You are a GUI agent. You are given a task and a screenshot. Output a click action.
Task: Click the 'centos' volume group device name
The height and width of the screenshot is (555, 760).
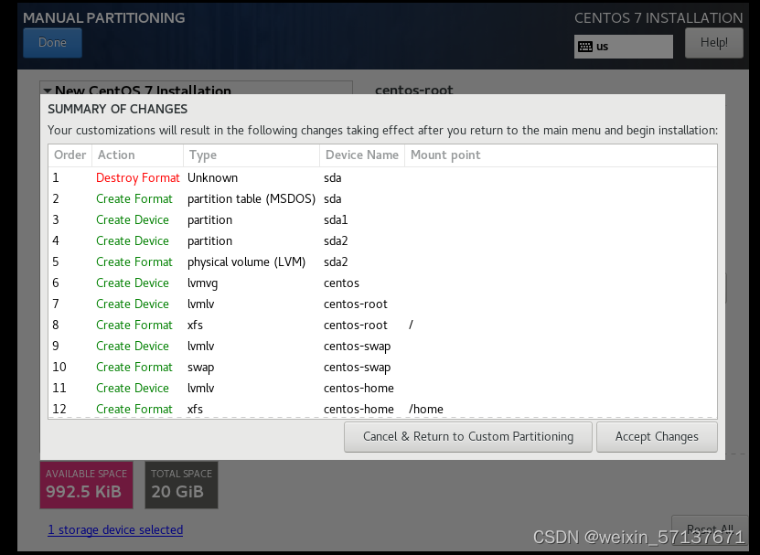tap(342, 283)
